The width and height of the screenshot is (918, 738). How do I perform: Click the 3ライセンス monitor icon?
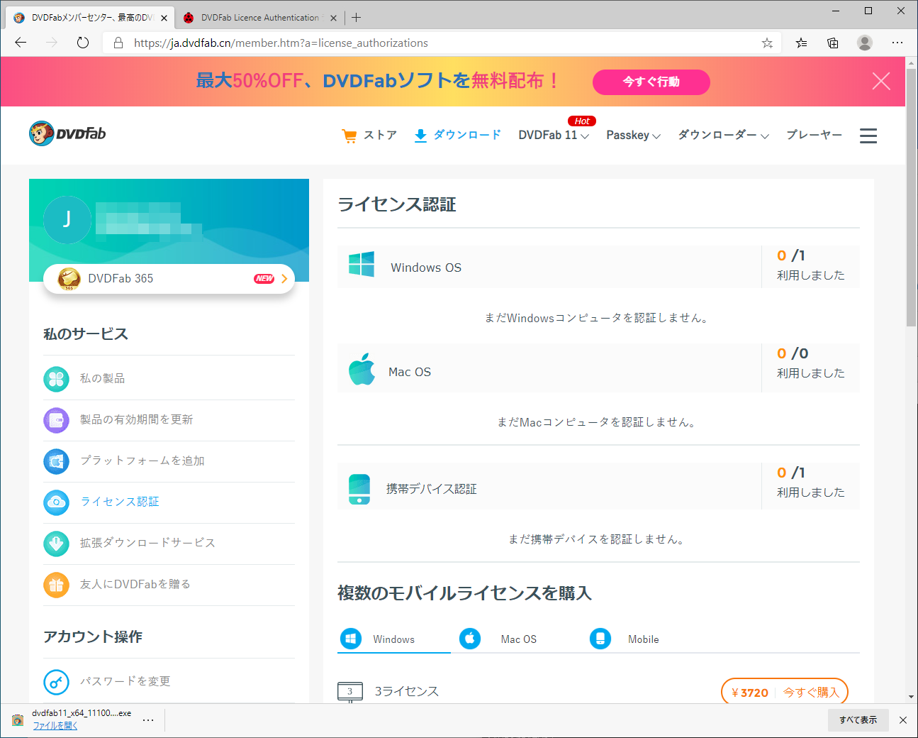350,692
